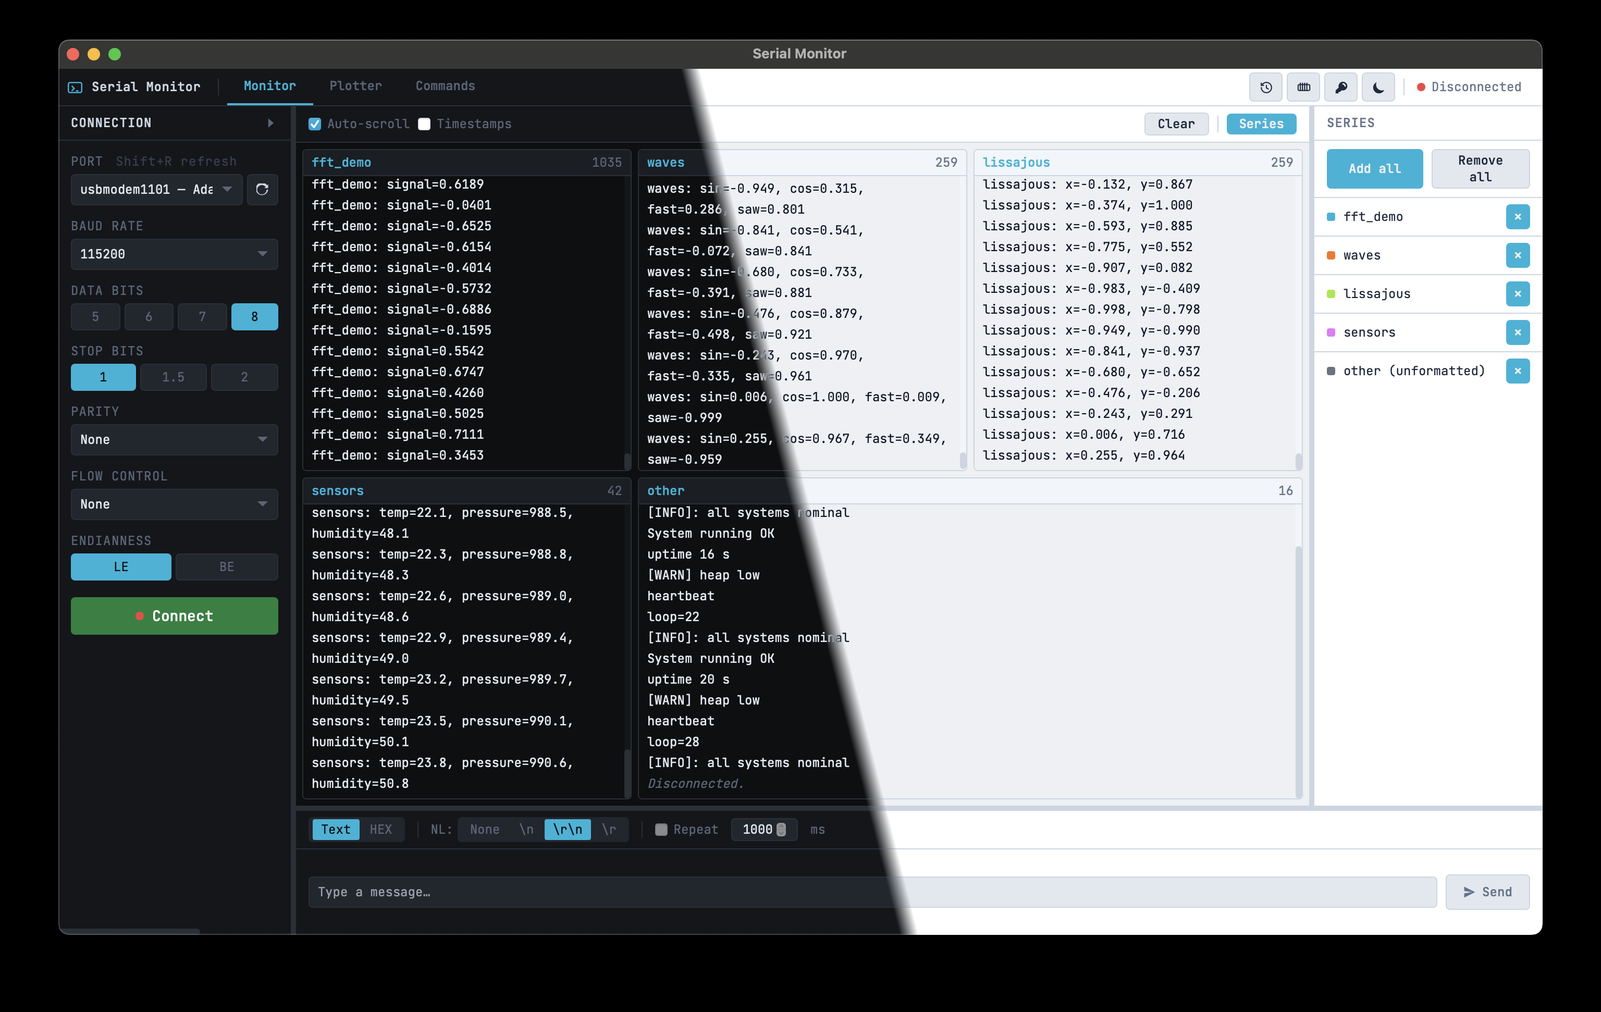
Task: Click the red Disconnected status dot
Action: pos(1421,87)
